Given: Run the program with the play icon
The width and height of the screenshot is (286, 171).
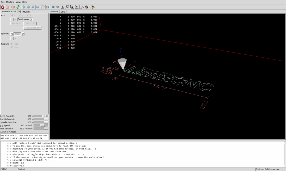Looking at the screenshot, I should click(24, 7).
